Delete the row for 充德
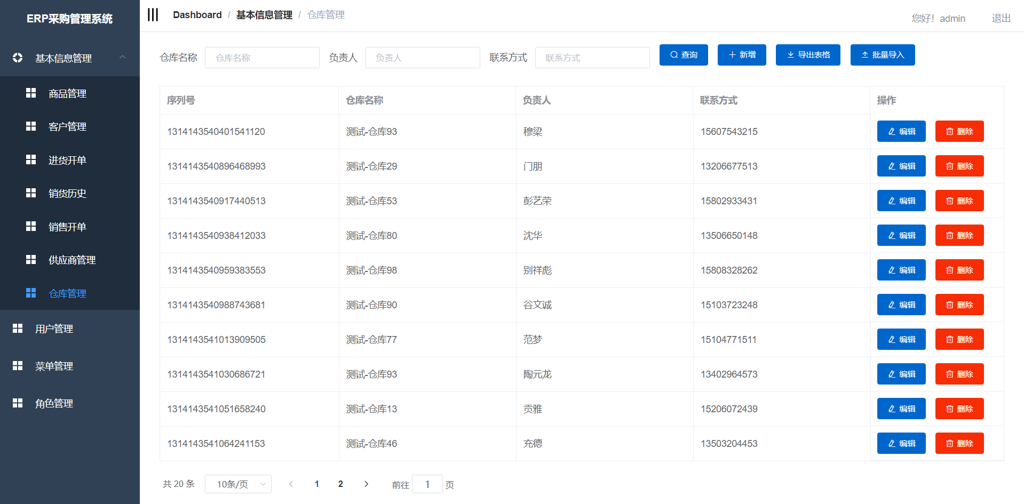Image resolution: width=1024 pixels, height=504 pixels. tap(959, 443)
